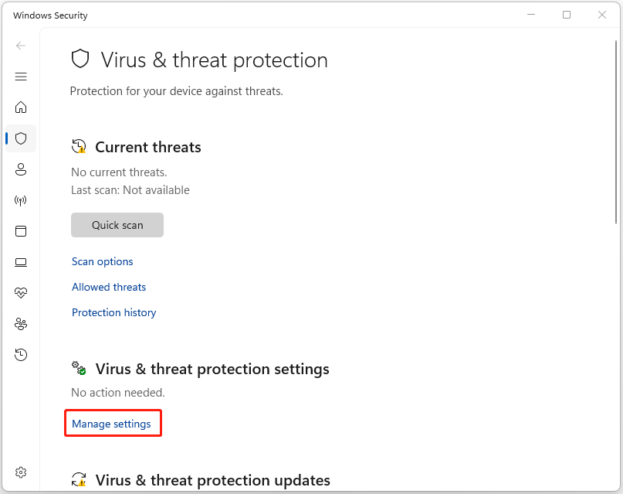The height and width of the screenshot is (494, 623).
Task: Open Firewall & network protection
Action: coord(21,200)
